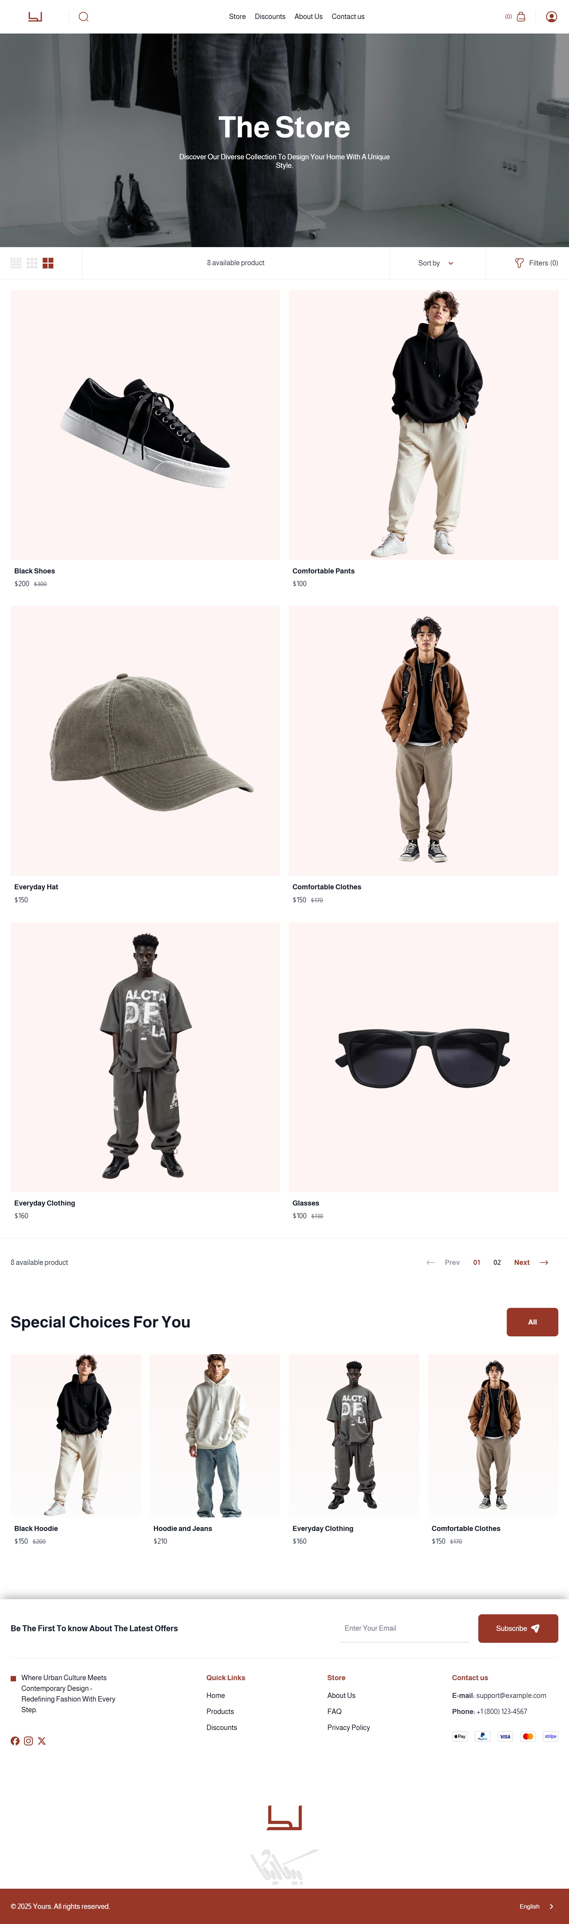Image resolution: width=569 pixels, height=1924 pixels.
Task: Switch to the densest grid view
Action: pyautogui.click(x=16, y=263)
